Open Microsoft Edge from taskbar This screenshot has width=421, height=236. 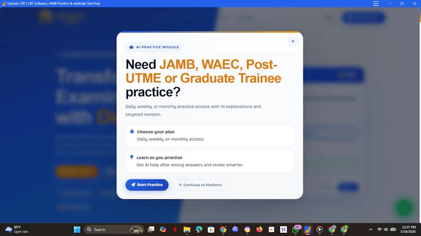click(x=199, y=230)
